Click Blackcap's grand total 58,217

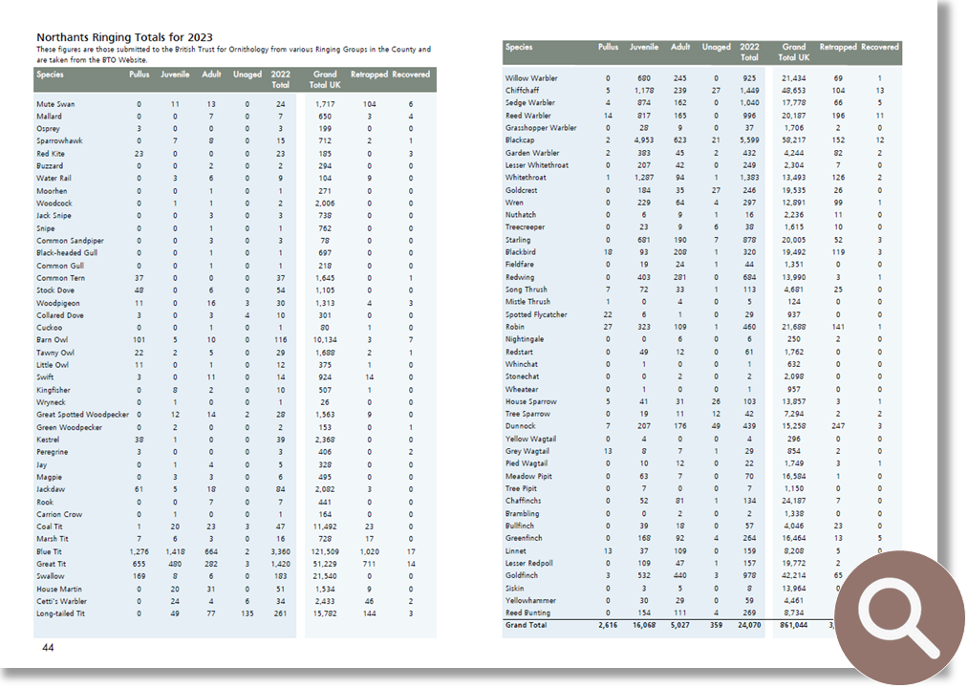pos(795,140)
